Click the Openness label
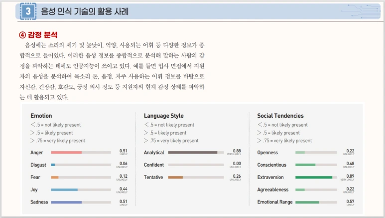The height and width of the screenshot is (218, 385). click(267, 153)
